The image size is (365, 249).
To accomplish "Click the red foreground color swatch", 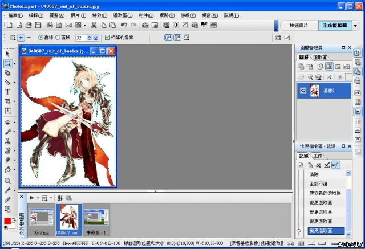I will (7, 221).
